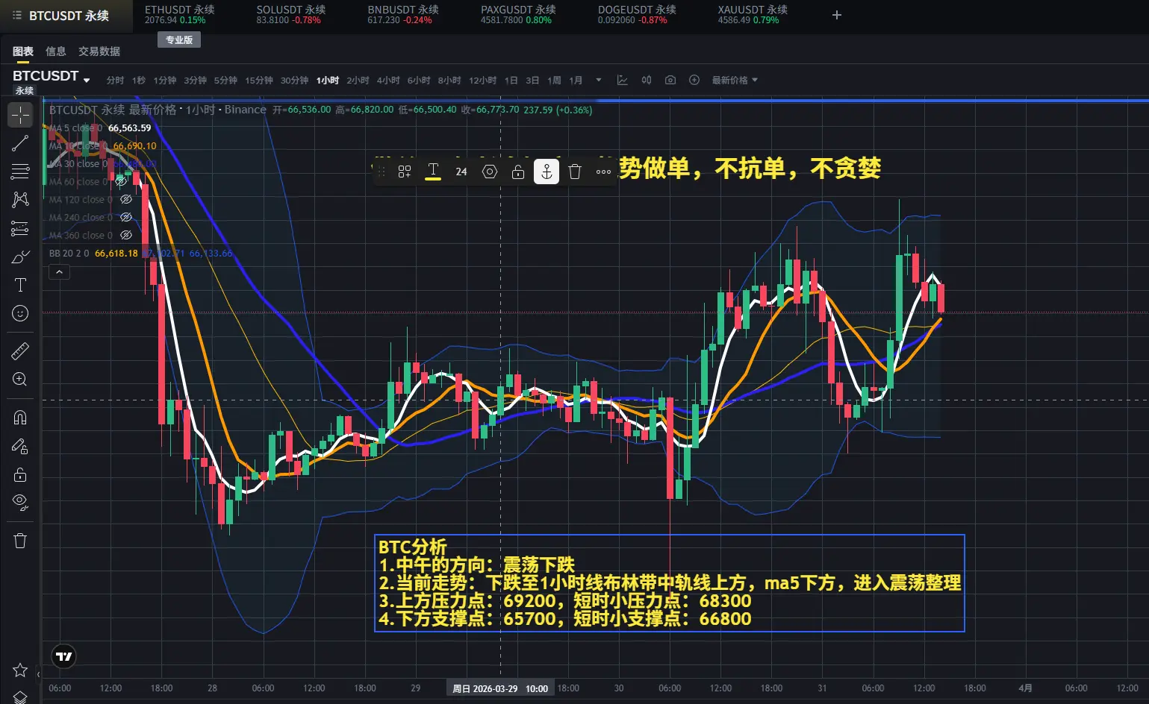Switch to the 交易数据 tab
The image size is (1149, 704).
[x=99, y=51]
